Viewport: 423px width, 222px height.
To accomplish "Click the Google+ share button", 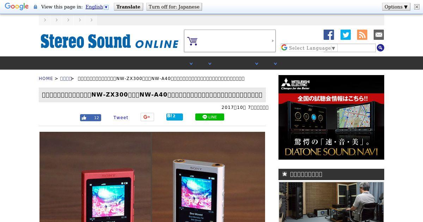I will (147, 117).
